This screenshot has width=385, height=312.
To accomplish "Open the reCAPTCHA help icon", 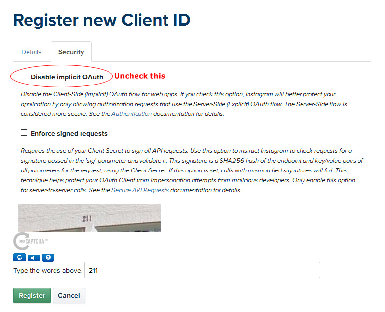I will pos(48,257).
